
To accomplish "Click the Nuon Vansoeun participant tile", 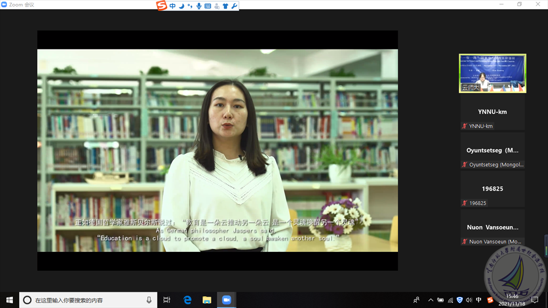I will (492, 228).
